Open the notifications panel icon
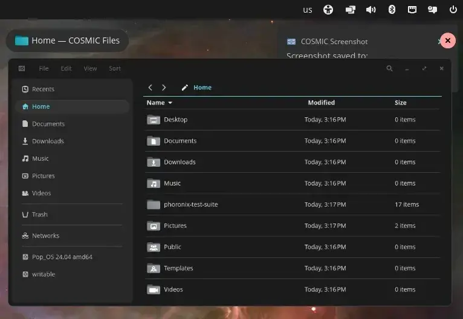This screenshot has width=463, height=319. tap(433, 10)
